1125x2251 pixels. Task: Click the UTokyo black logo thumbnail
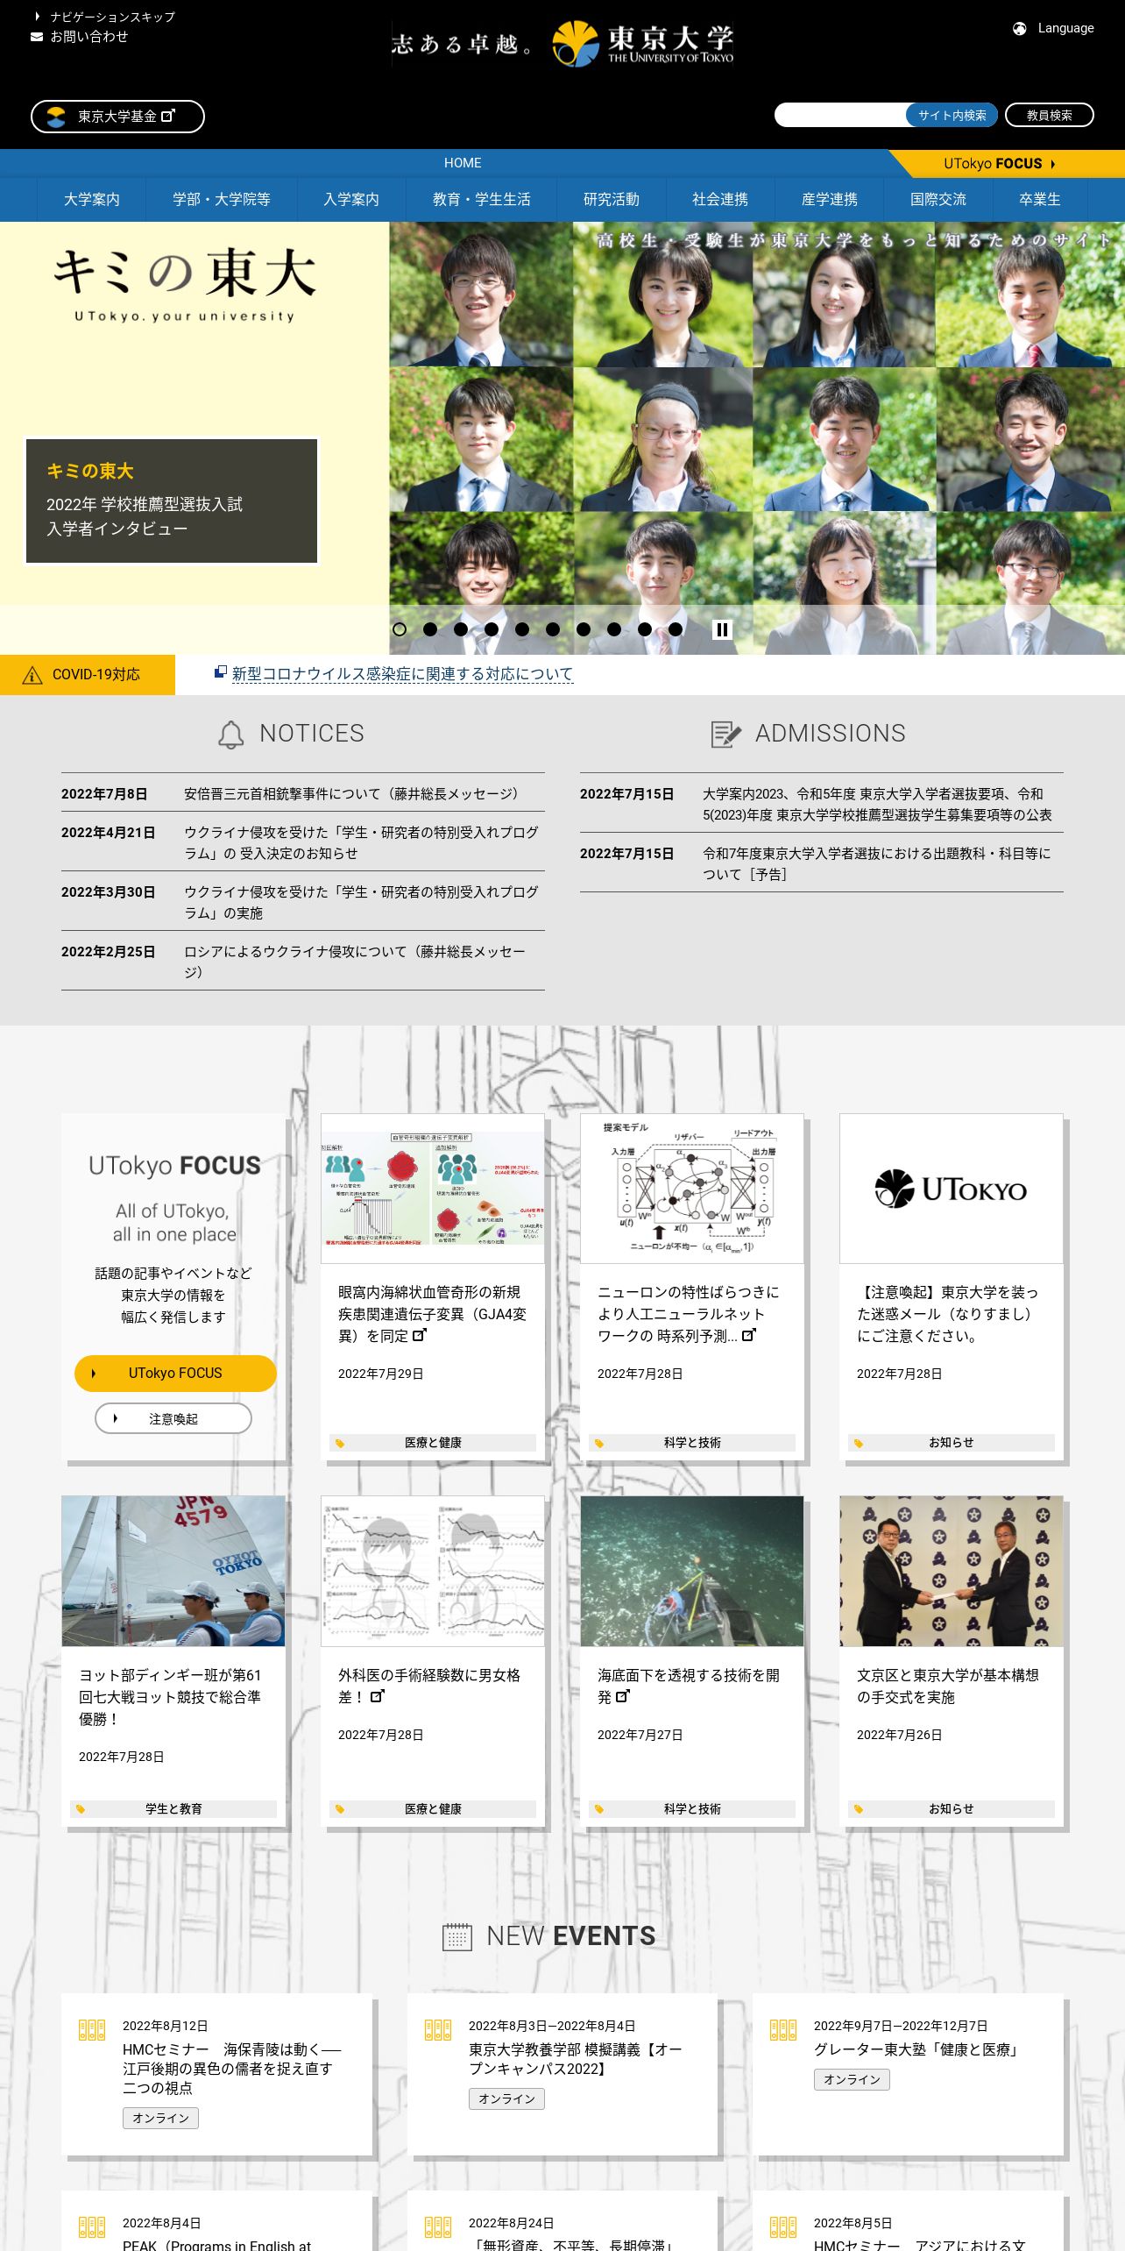pyautogui.click(x=952, y=1189)
